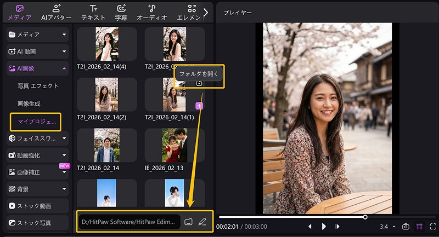Click the open folder icon beside path
The image size is (439, 237).
click(189, 222)
